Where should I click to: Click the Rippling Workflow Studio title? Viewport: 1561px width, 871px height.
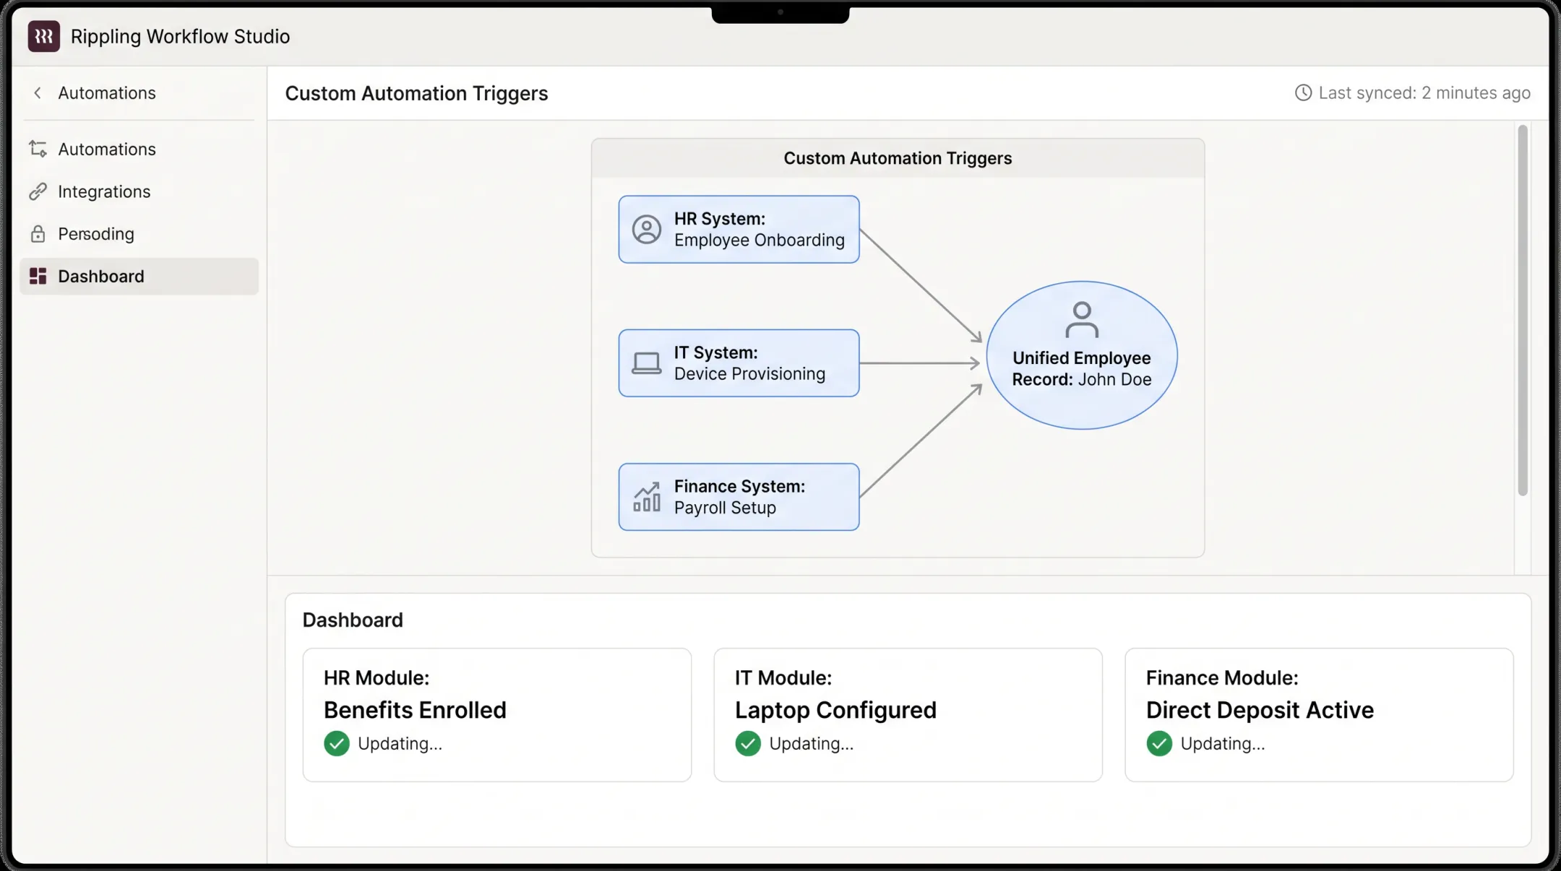coord(180,36)
